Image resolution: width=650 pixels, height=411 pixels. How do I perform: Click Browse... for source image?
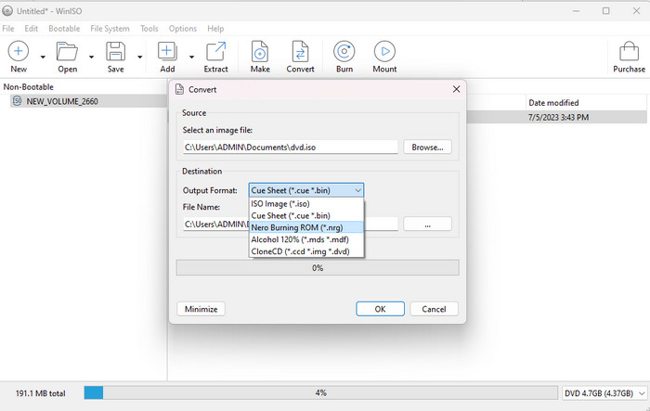coord(427,148)
